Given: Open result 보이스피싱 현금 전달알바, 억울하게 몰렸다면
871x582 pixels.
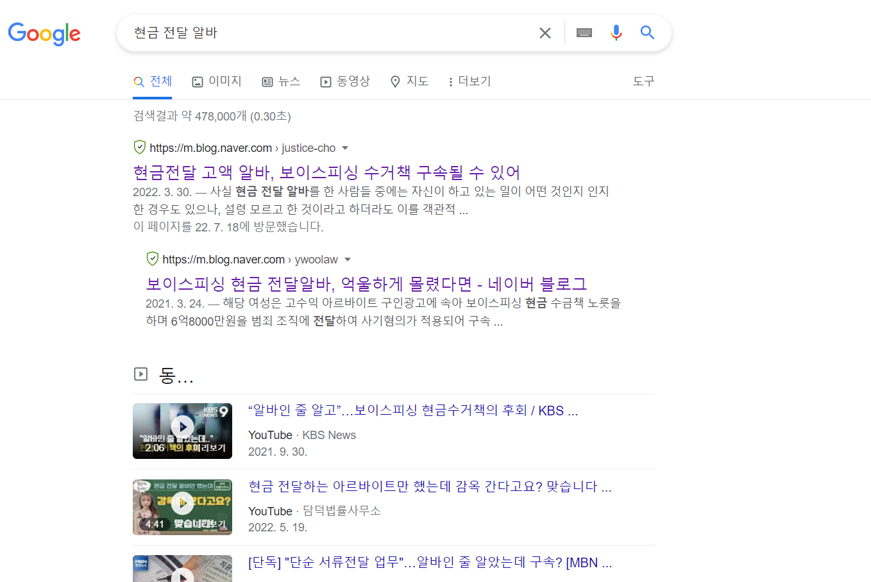Looking at the screenshot, I should [x=366, y=284].
